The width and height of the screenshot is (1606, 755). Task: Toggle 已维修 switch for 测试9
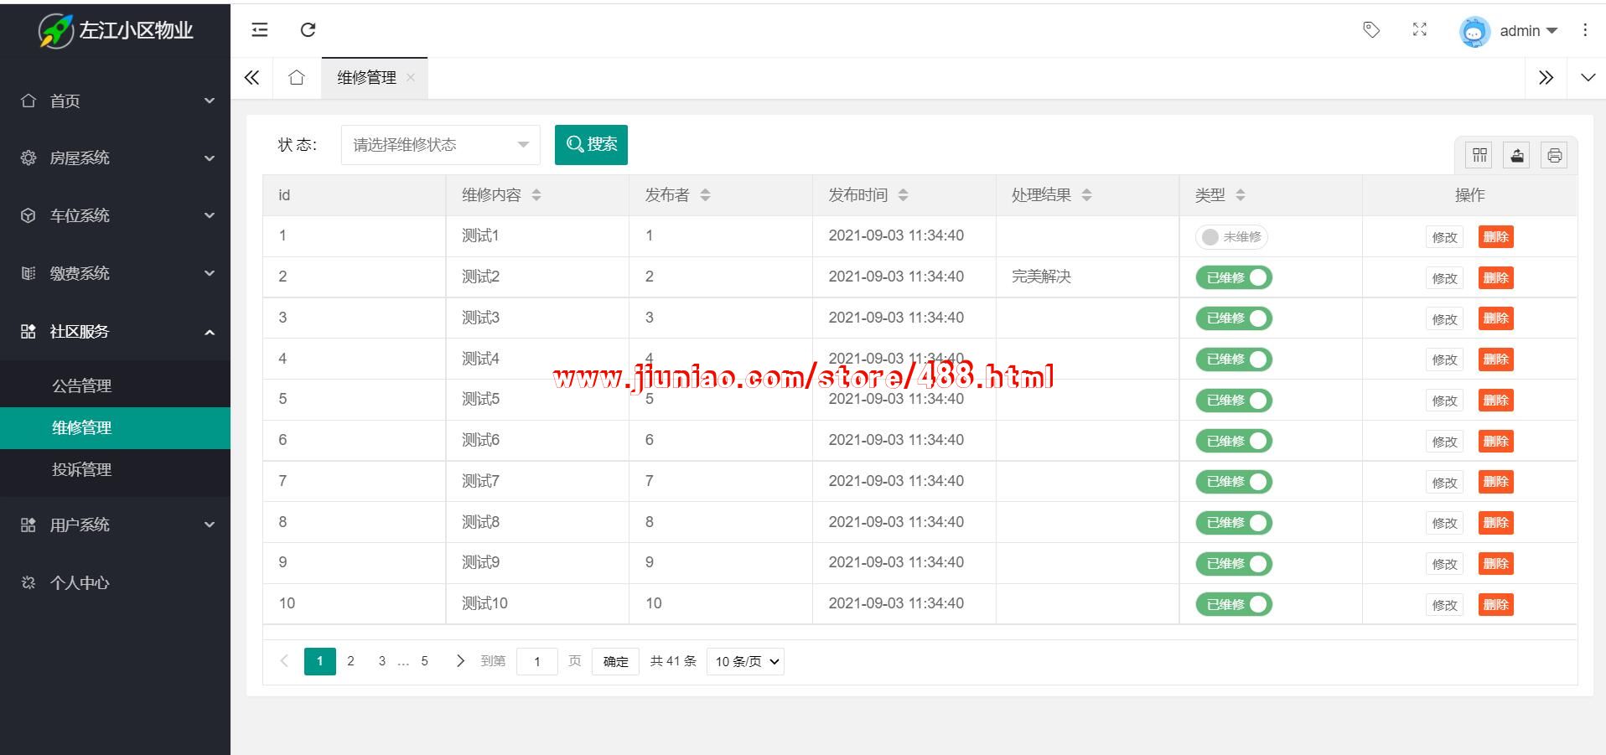[1234, 564]
